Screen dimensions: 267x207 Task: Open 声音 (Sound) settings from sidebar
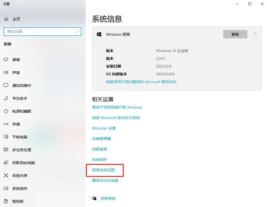click(x=16, y=72)
